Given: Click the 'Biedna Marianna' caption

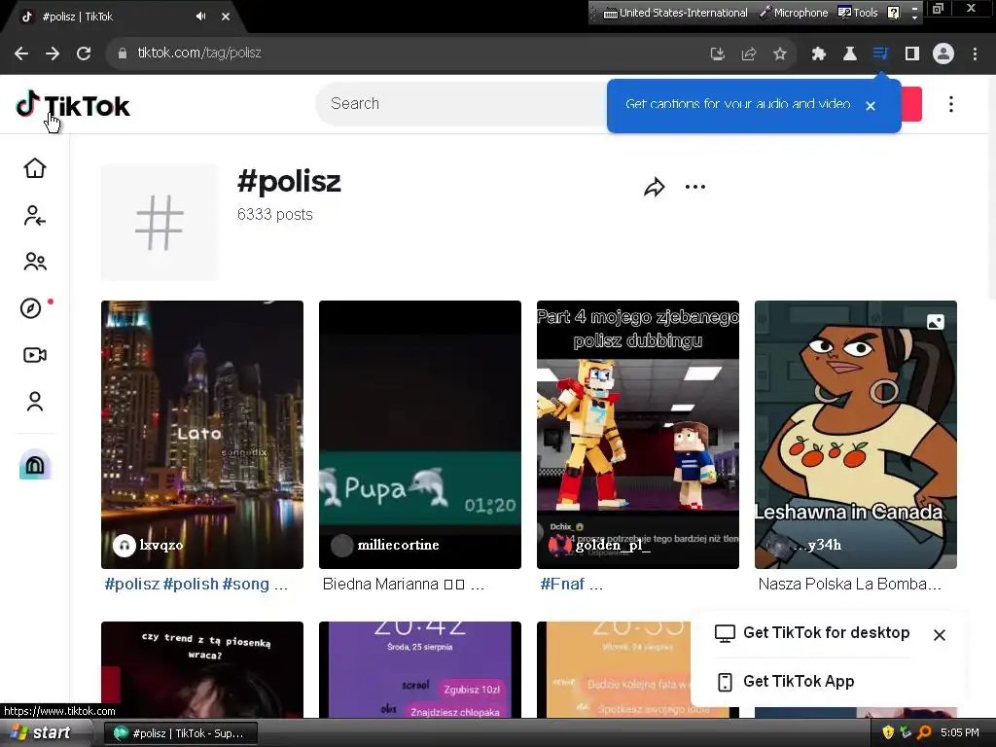Looking at the screenshot, I should (404, 584).
